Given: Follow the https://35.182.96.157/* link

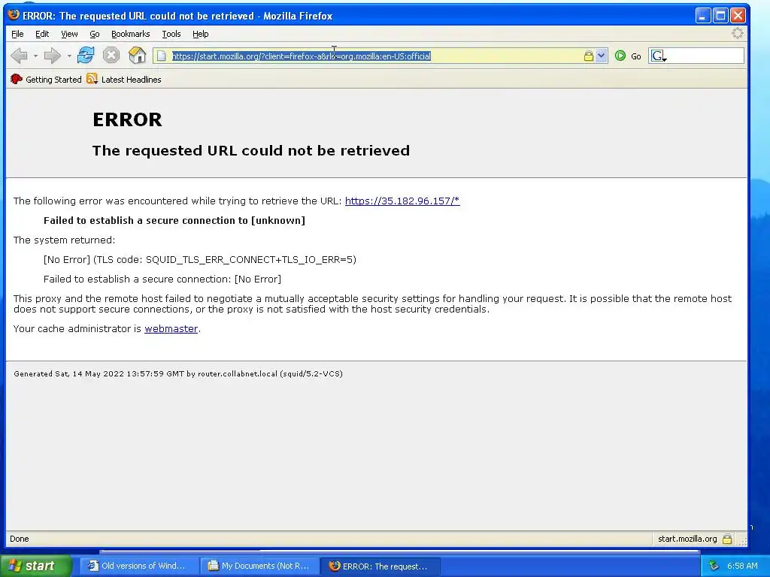Looking at the screenshot, I should pos(402,201).
